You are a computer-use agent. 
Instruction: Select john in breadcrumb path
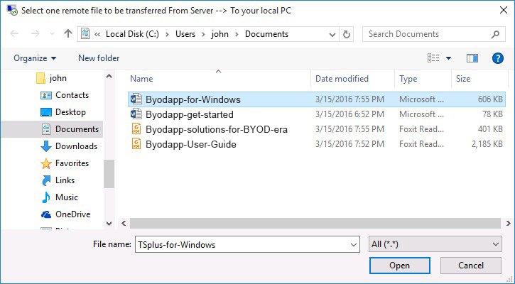(219, 34)
